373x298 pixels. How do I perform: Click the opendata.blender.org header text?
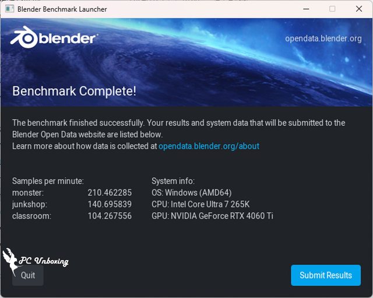coord(323,38)
